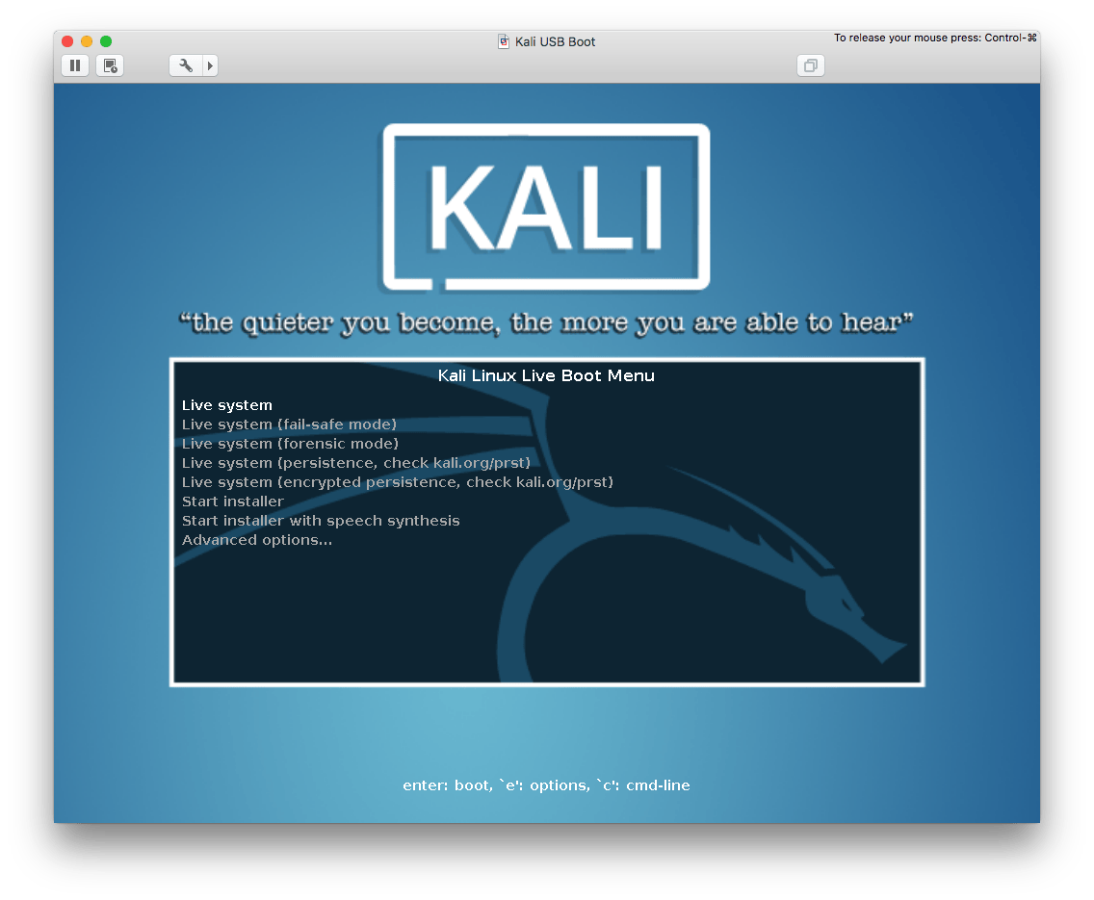Expand the Advanced options... entry
Screen dimensions: 1094x900
point(257,540)
